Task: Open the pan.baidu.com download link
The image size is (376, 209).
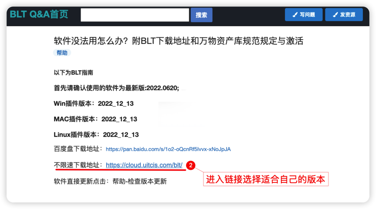Action: [x=168, y=149]
